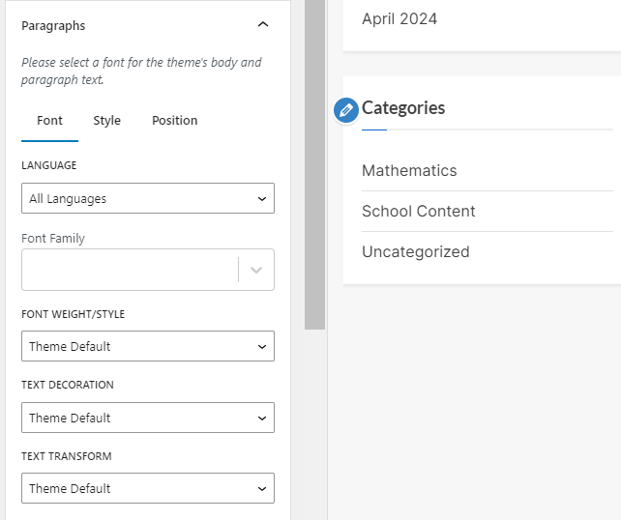Click the Font Family label

pyautogui.click(x=53, y=238)
